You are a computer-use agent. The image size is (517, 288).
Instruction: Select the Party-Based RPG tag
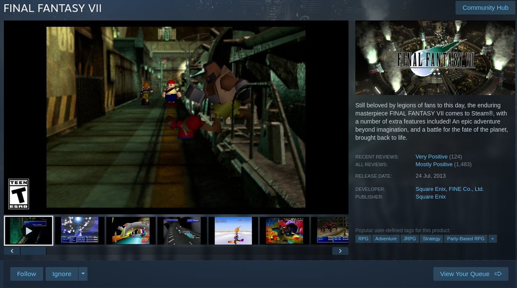click(x=466, y=238)
